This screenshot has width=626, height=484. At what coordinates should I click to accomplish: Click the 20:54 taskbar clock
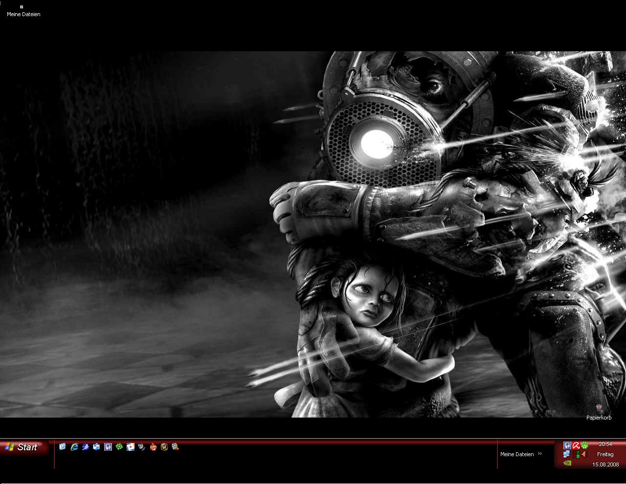(605, 444)
